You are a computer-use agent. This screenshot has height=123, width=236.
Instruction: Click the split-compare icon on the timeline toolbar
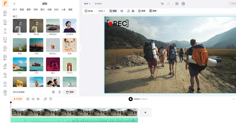point(33,99)
